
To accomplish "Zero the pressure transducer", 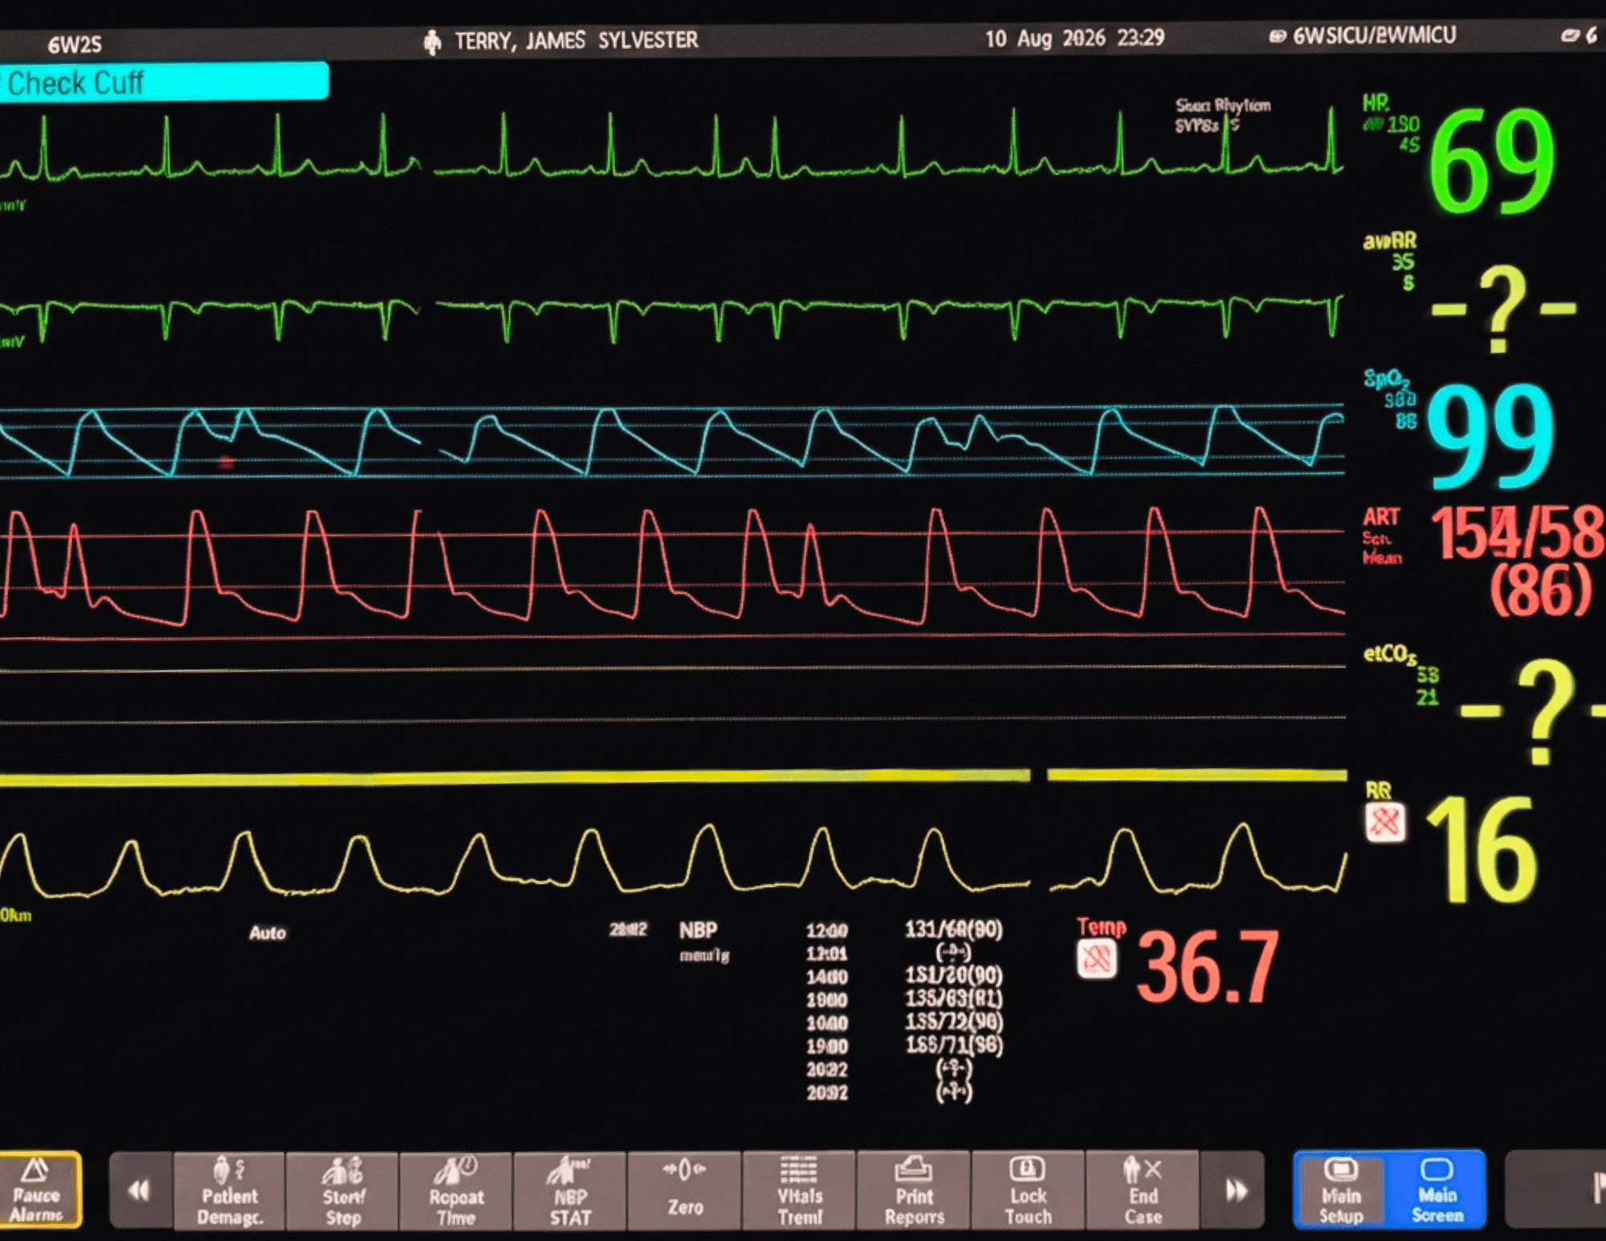I will tap(685, 1191).
